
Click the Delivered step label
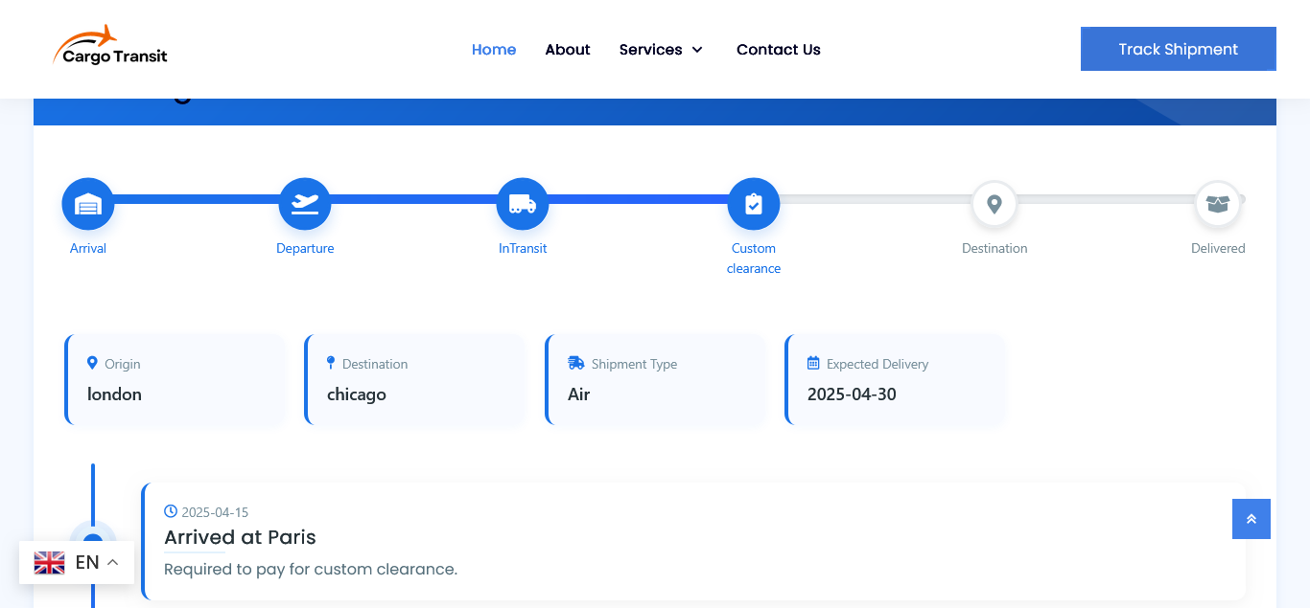[1218, 248]
